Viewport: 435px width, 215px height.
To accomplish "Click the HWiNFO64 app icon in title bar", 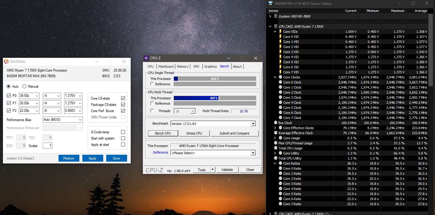I will pos(271,4).
